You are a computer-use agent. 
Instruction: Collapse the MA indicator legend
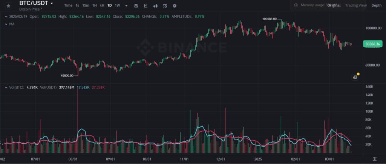(5, 24)
